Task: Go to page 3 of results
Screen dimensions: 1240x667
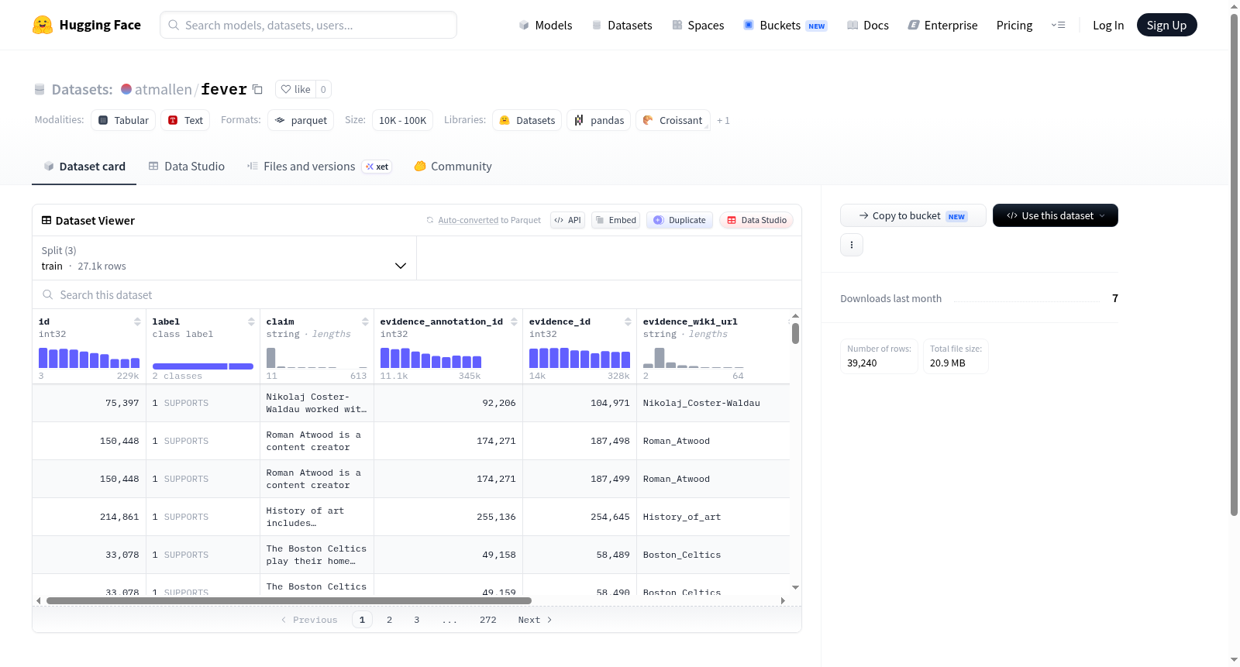Action: (416, 620)
